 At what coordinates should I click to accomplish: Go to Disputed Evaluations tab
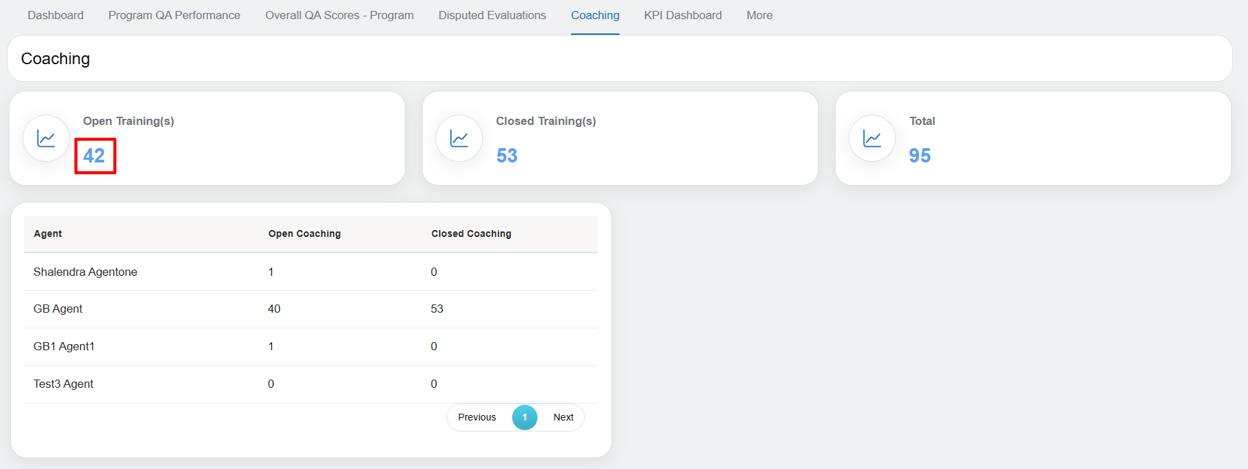(x=492, y=15)
